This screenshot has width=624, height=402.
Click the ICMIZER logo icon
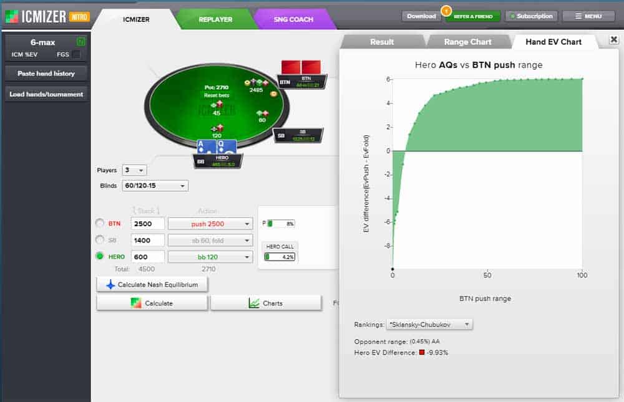[x=11, y=16]
